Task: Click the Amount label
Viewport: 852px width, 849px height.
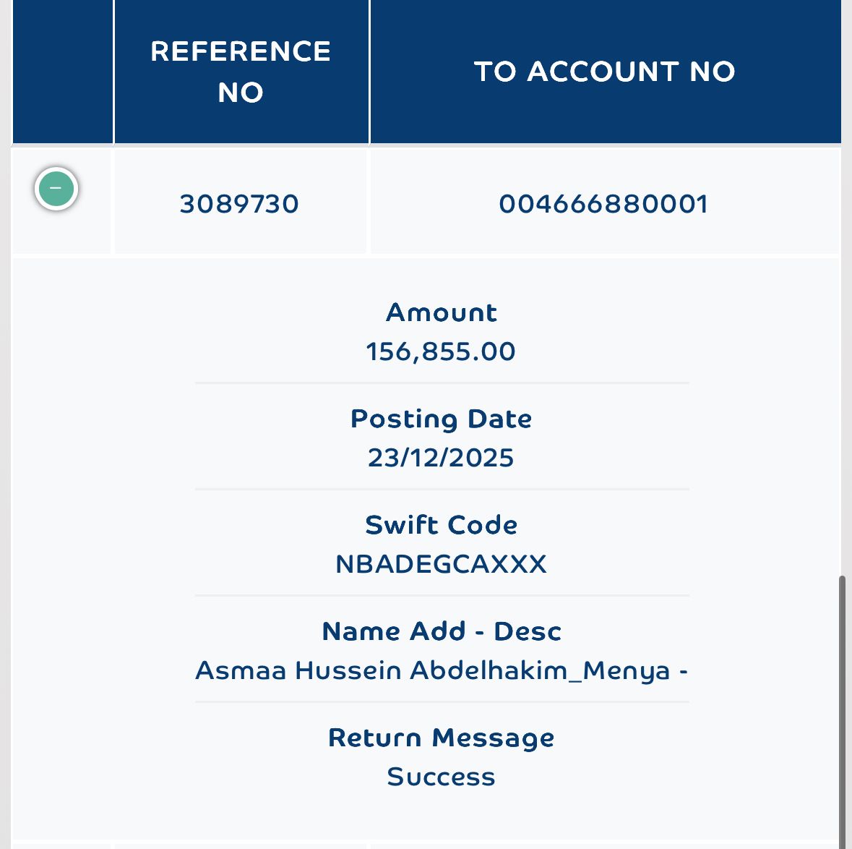Action: (442, 312)
